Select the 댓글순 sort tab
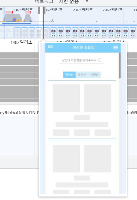The height and width of the screenshot is (200, 137). (94, 75)
